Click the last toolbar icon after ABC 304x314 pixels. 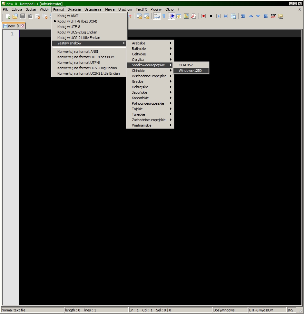(x=280, y=16)
